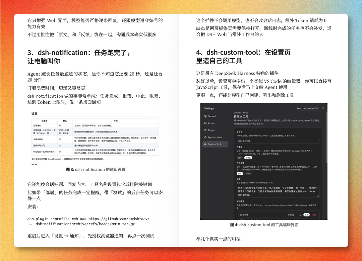Toggle the 必填 required pill for content
362x261 pixels.
(306, 215)
